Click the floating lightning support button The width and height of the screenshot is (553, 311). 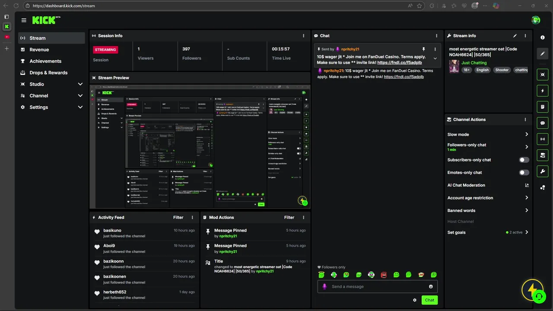coord(532,290)
